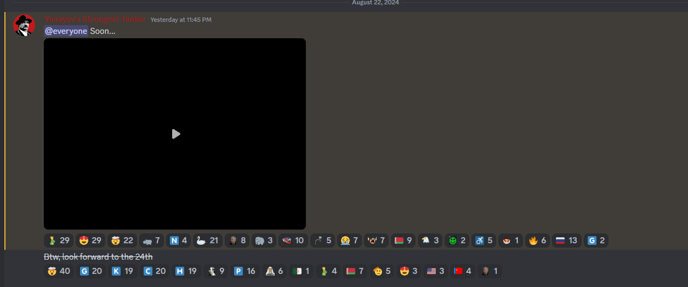Click man photo reaction showing 1
The height and width of the screenshot is (287, 688).
[x=489, y=271]
